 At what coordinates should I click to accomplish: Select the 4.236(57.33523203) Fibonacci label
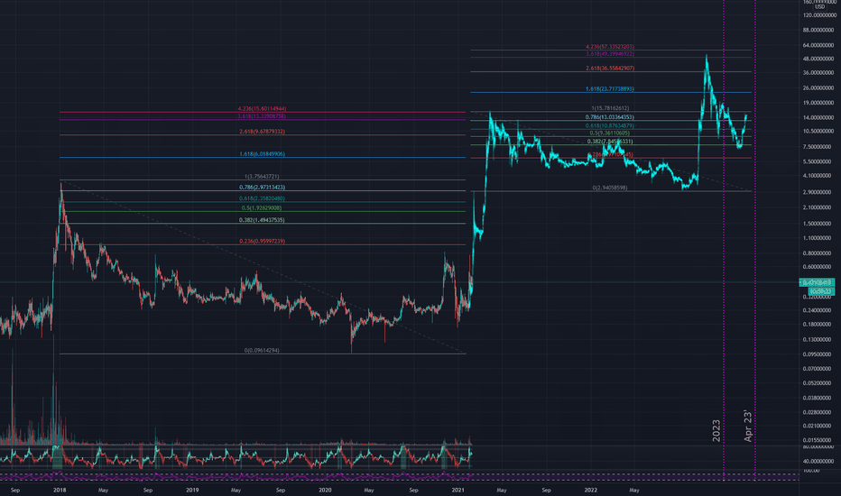610,47
